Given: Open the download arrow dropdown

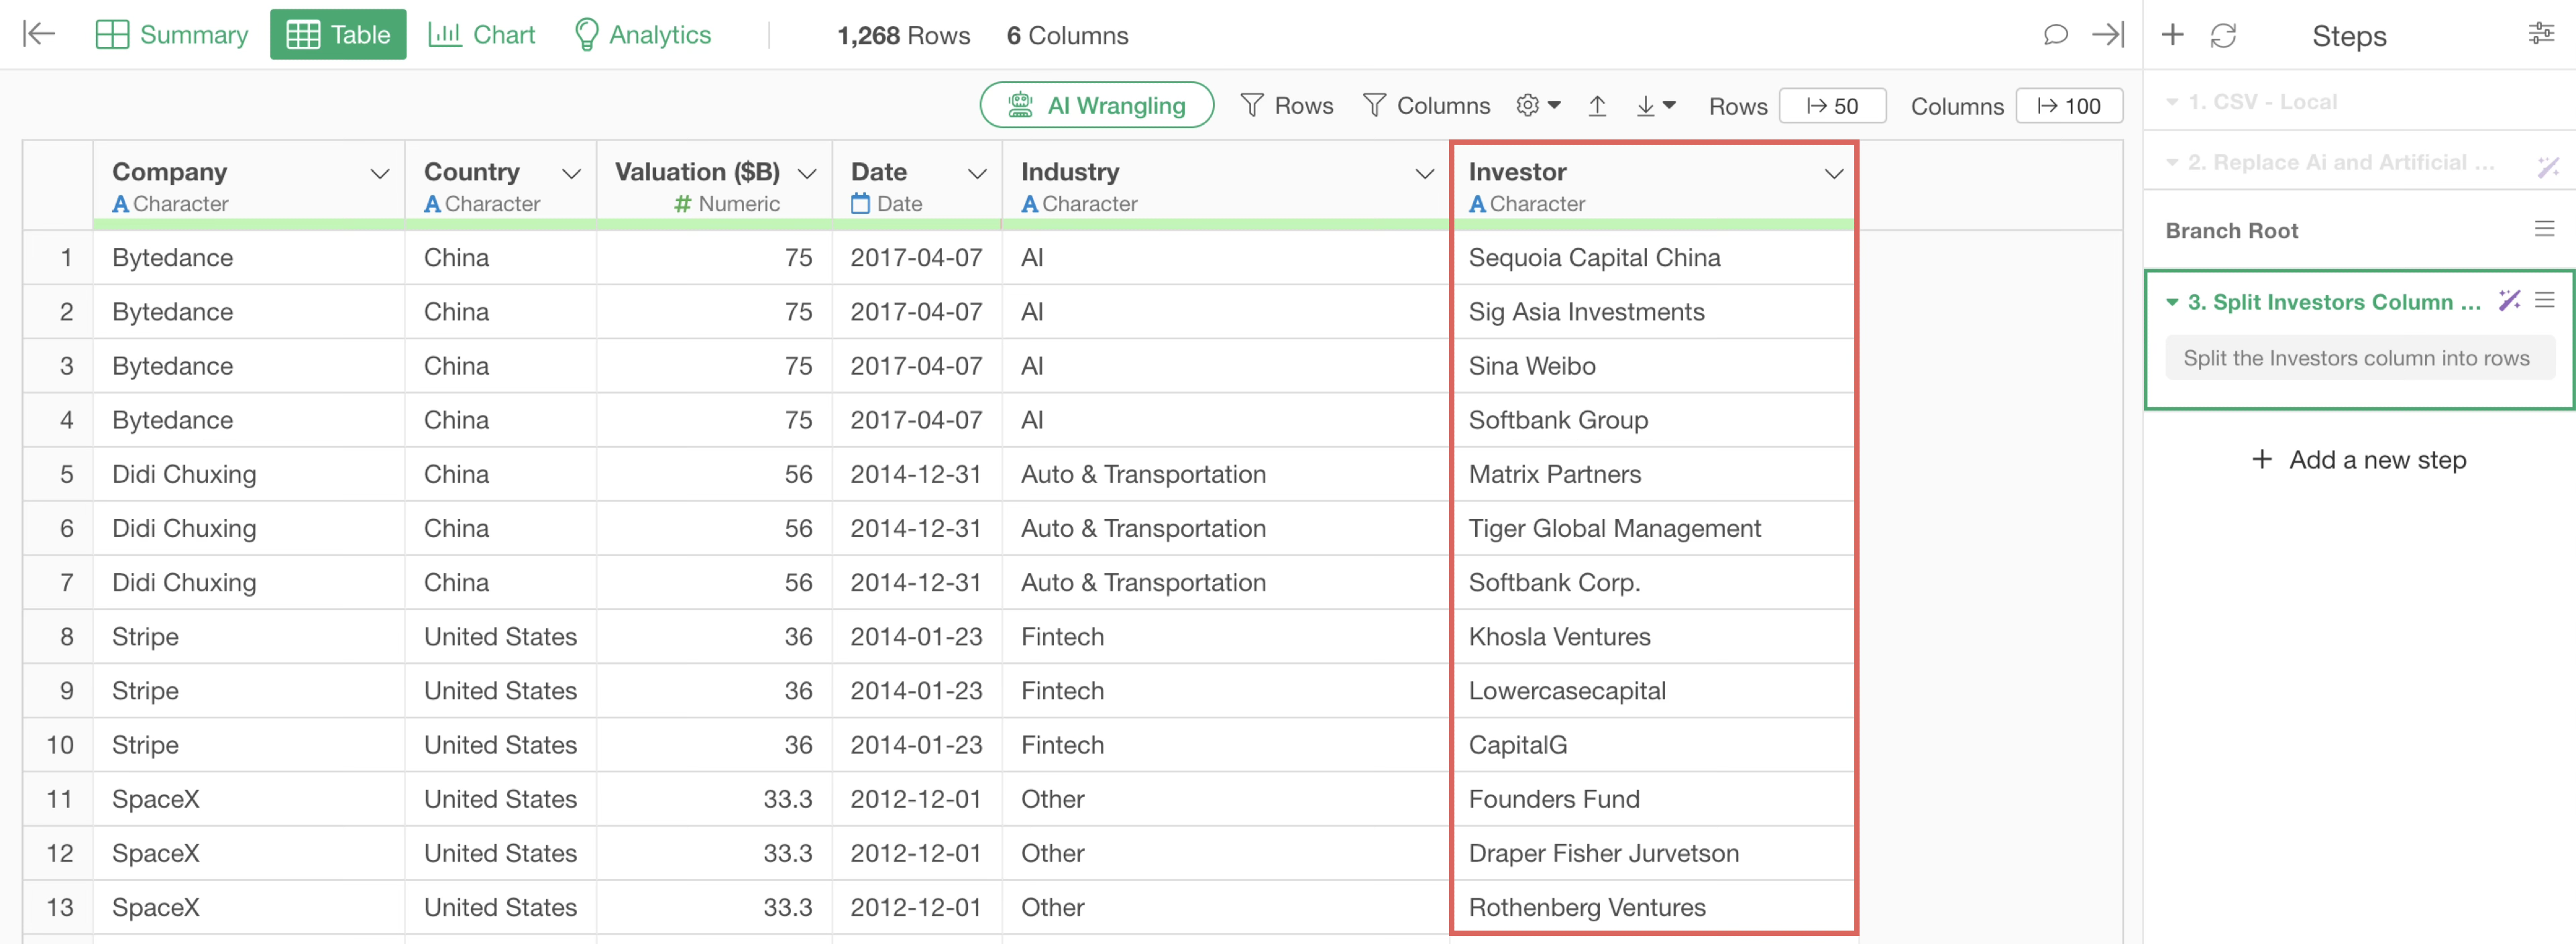Looking at the screenshot, I should 1655,105.
